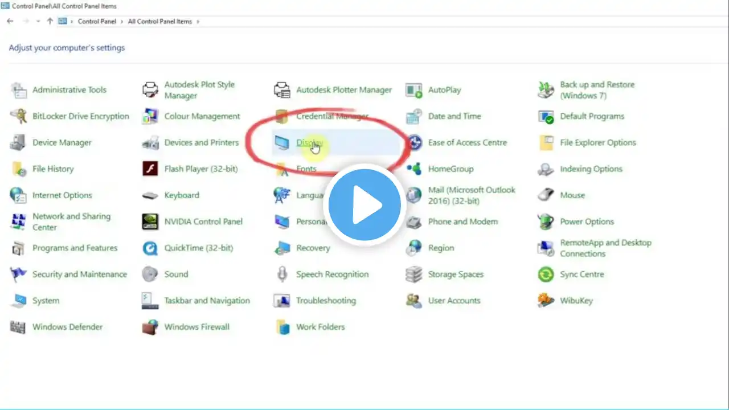Open the Sound speaker icon
729x410 pixels.
pyautogui.click(x=150, y=274)
